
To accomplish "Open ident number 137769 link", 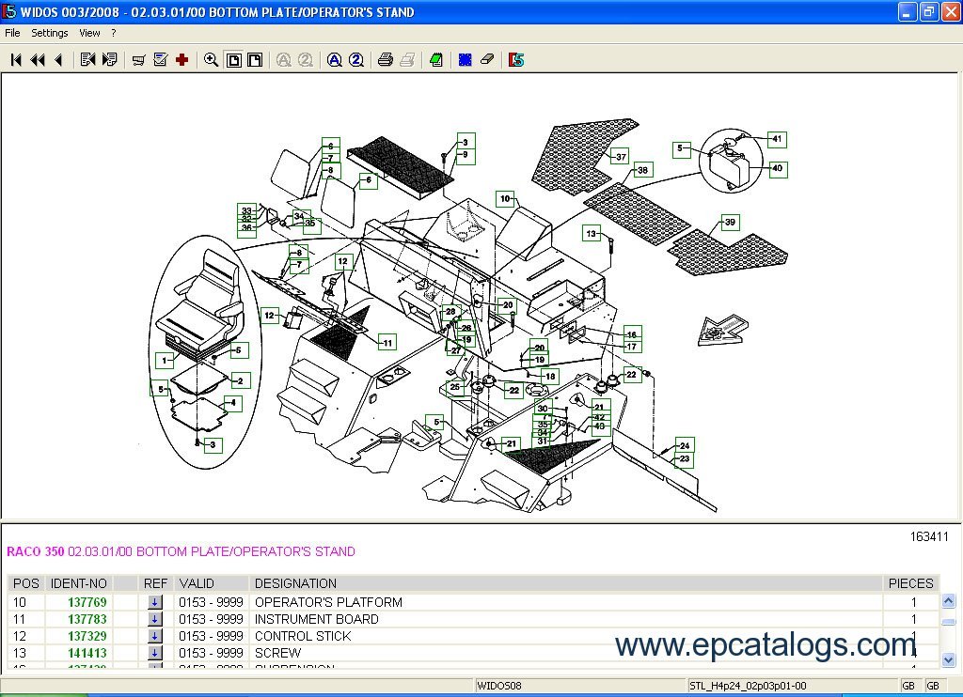I will 87,602.
